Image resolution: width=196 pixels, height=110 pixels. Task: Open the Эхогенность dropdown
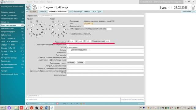click(x=68, y=53)
